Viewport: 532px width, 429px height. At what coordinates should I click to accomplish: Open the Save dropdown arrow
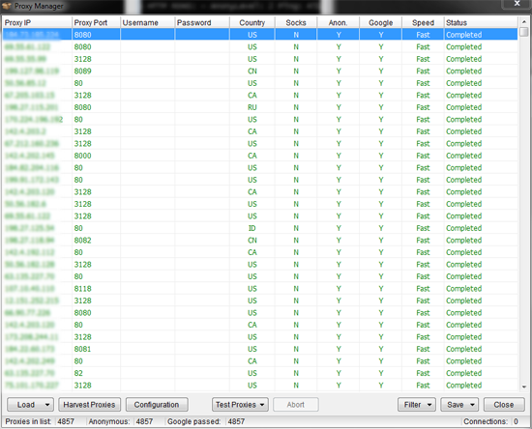point(472,405)
